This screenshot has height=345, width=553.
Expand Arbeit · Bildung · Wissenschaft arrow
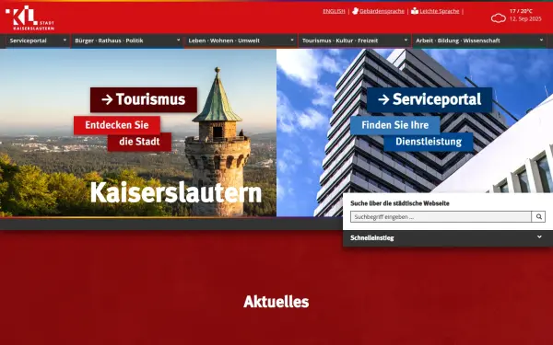[541, 40]
